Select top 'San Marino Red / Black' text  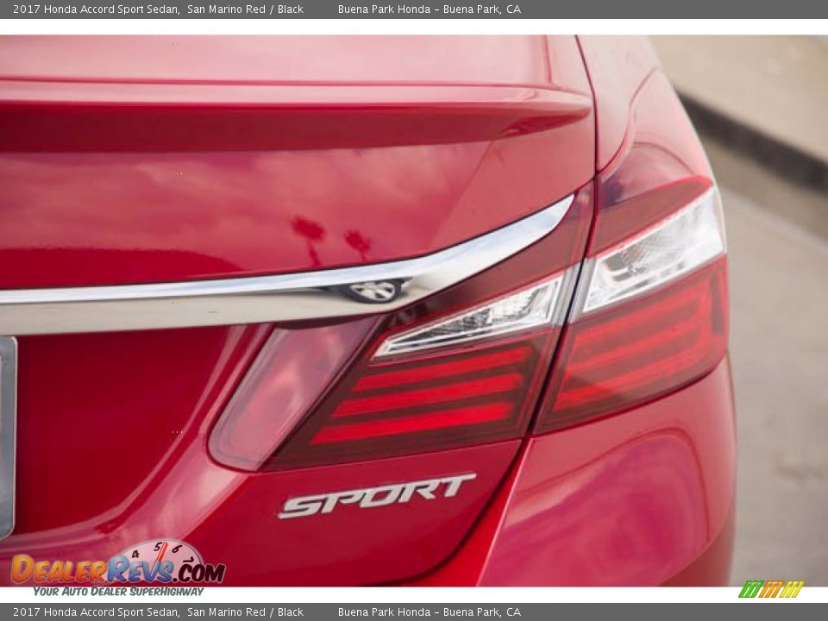[245, 9]
